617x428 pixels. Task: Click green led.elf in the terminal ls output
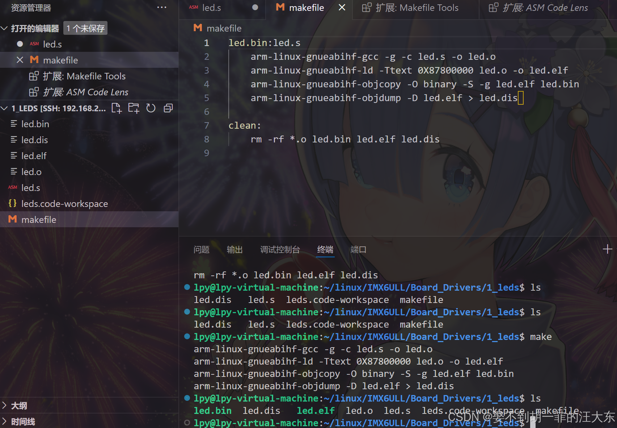(316, 411)
